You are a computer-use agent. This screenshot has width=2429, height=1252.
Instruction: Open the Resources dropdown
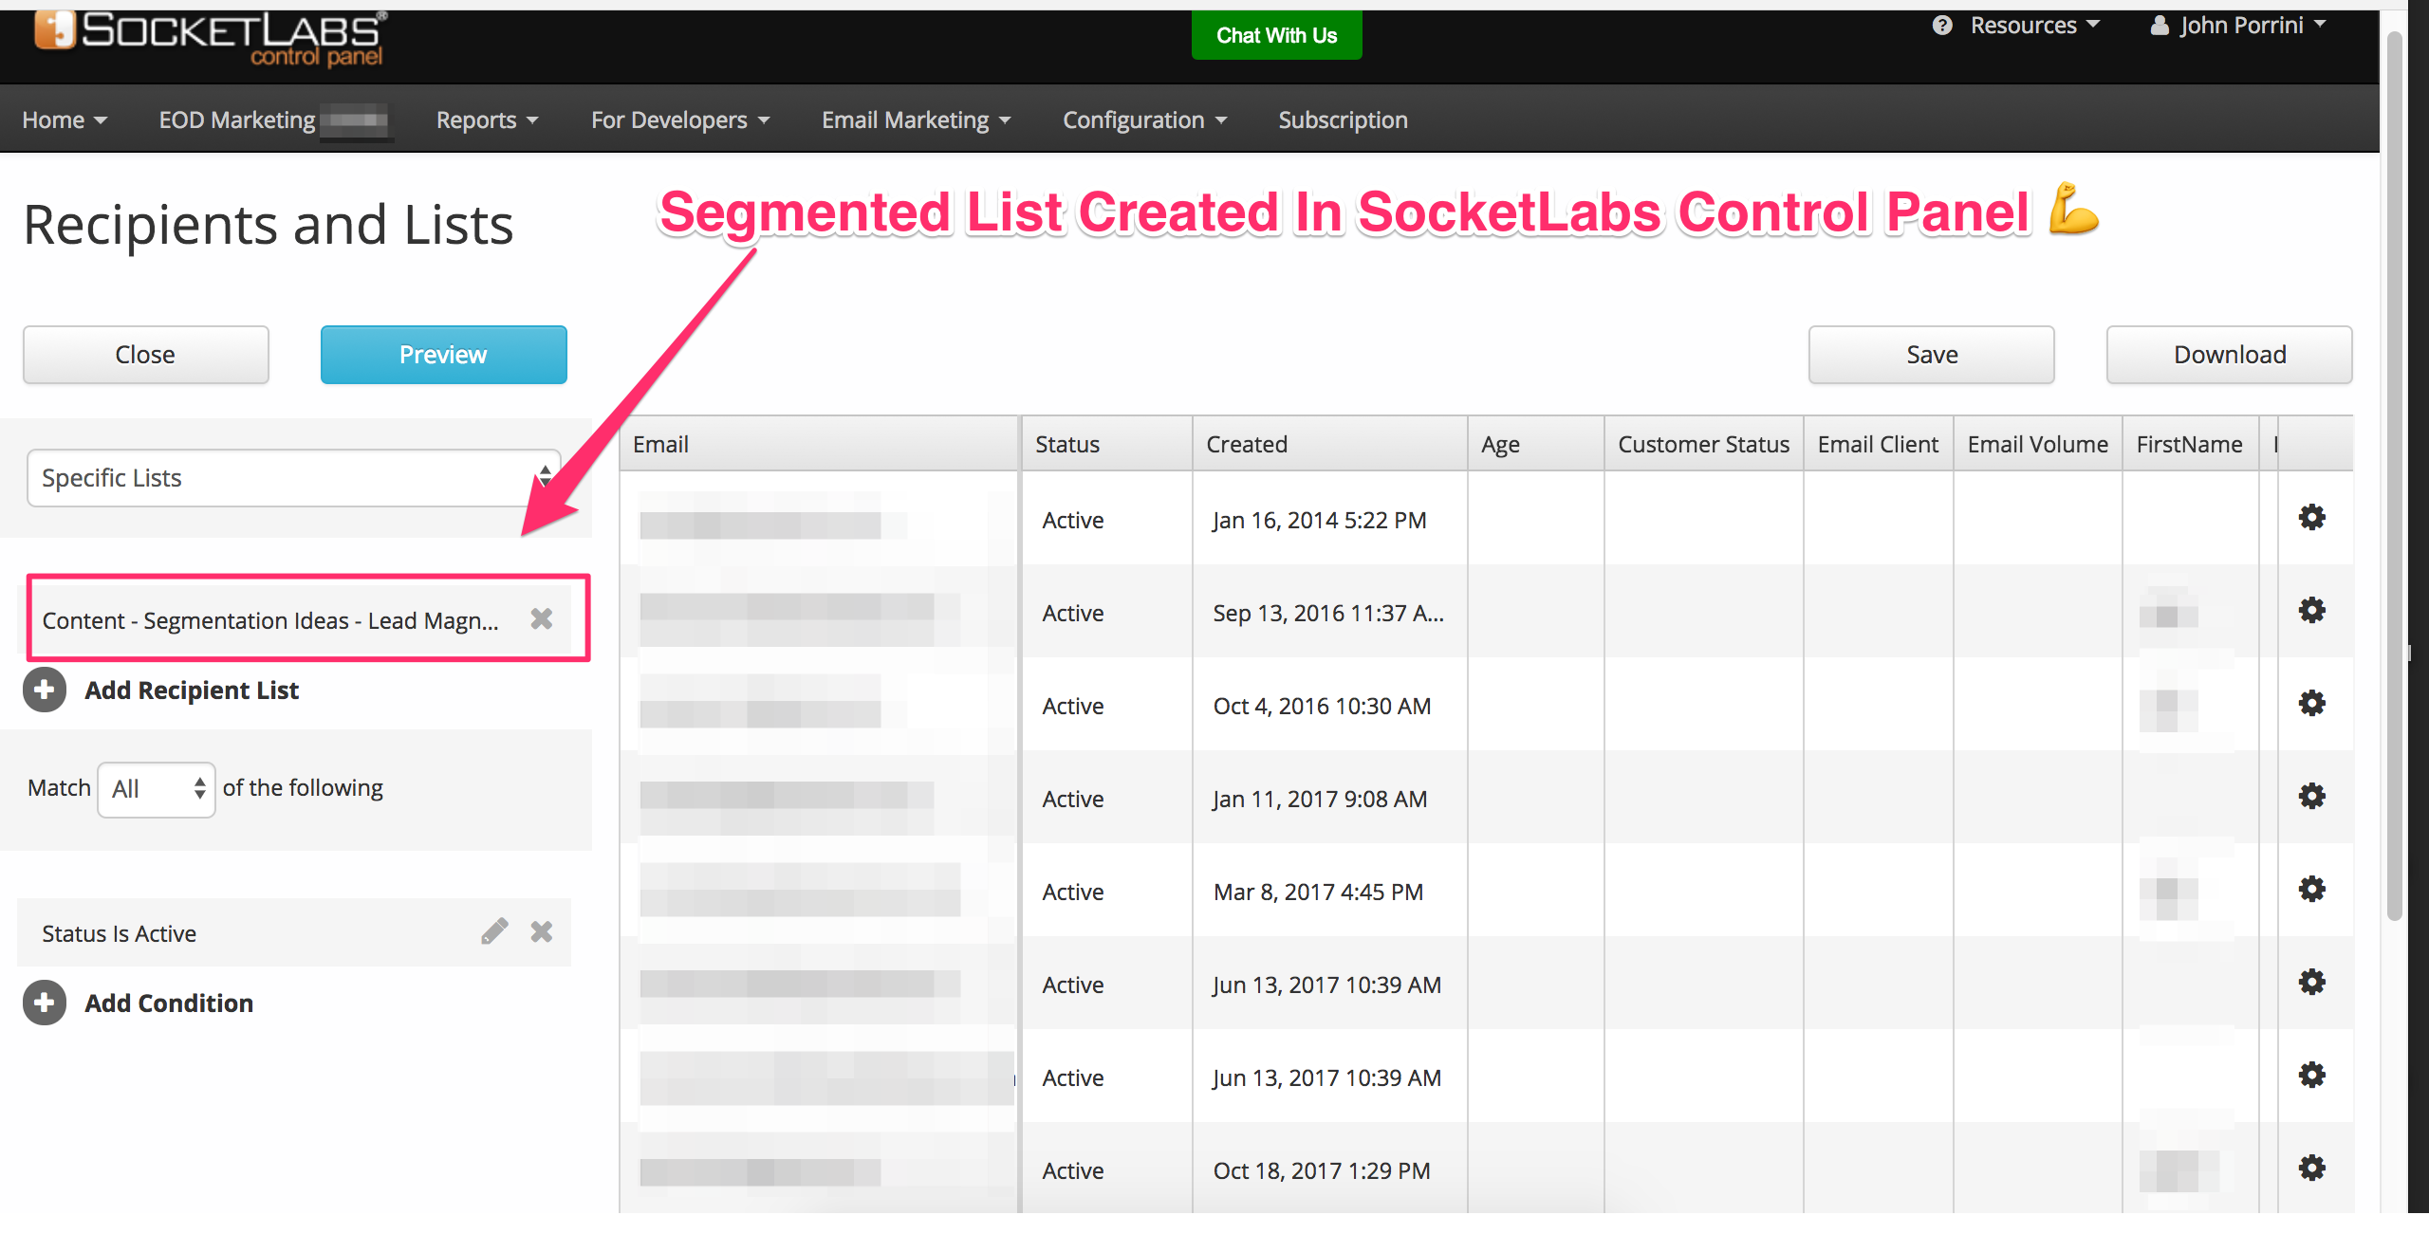[x=2035, y=26]
